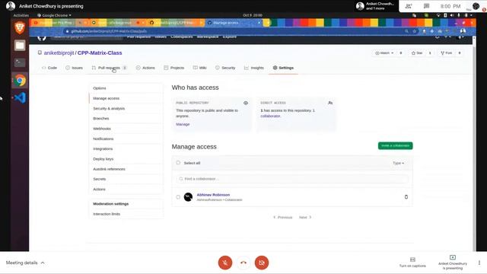487x274 pixels.
Task: Open Brave browser from the Ubuntu dock
Action: point(20,27)
